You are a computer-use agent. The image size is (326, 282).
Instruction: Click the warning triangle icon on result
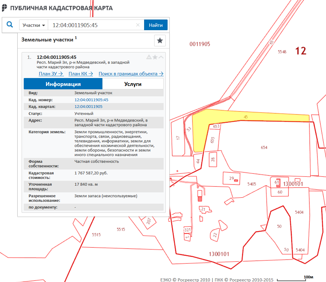point(149,57)
